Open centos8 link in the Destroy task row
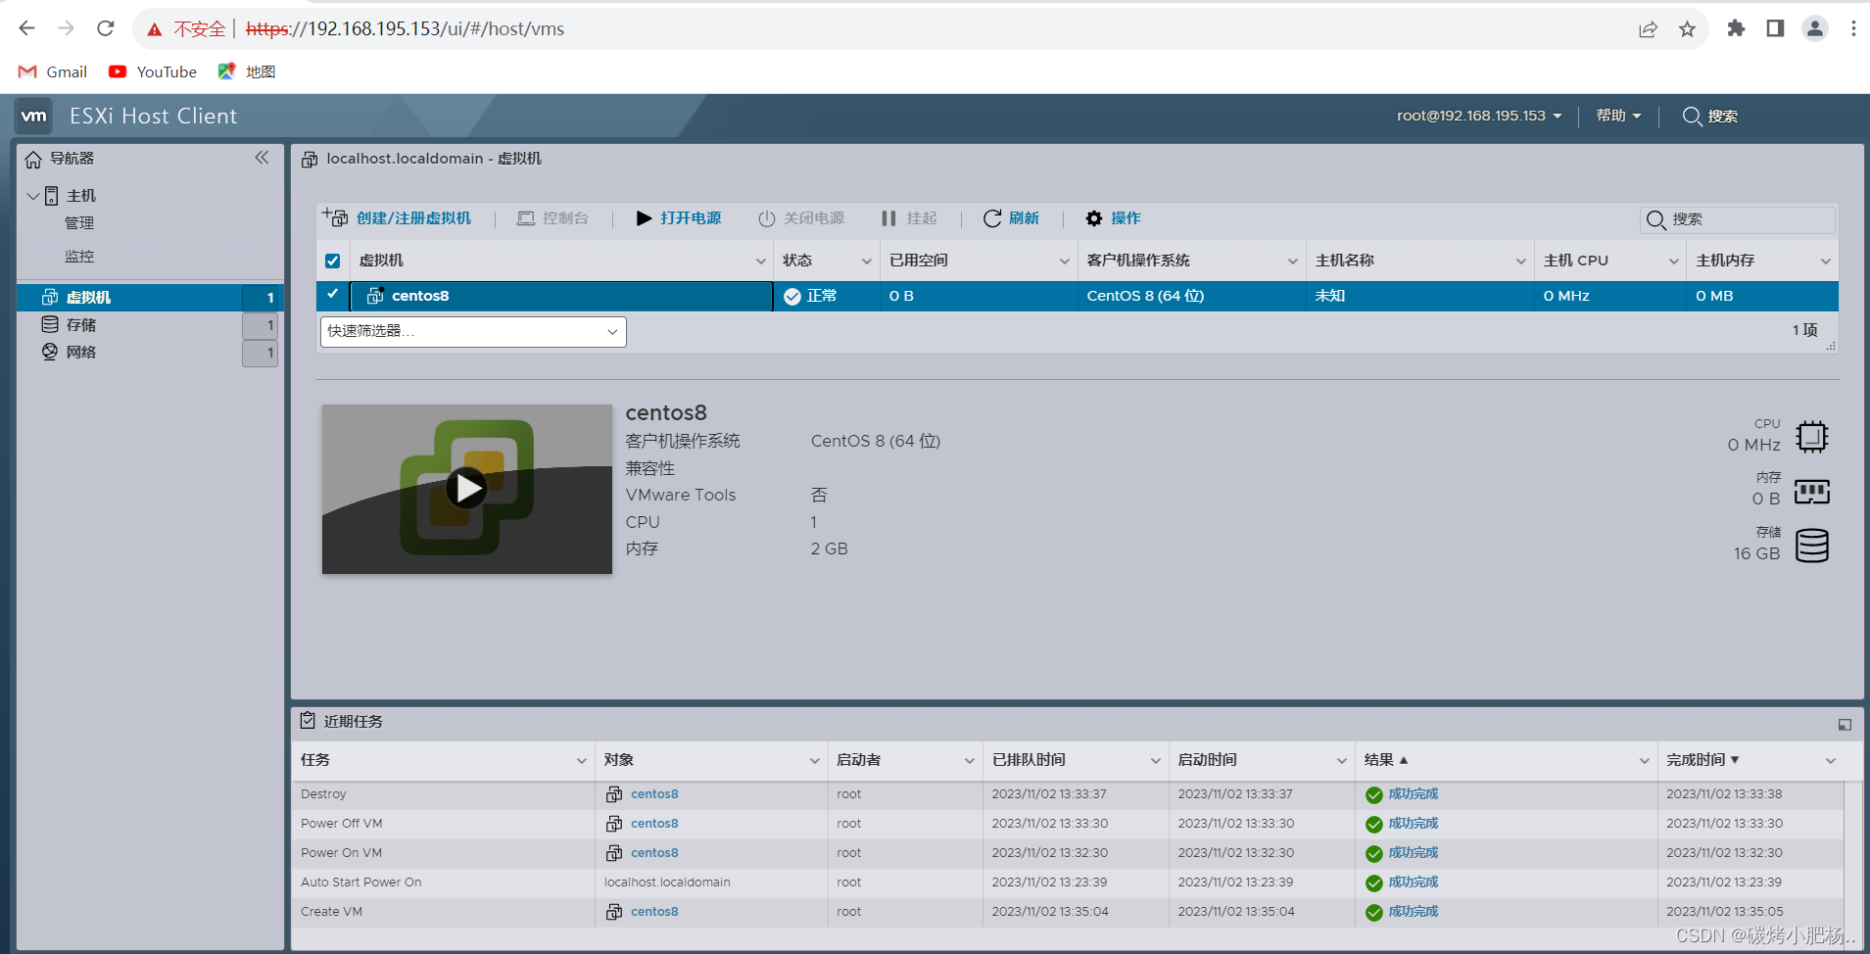The image size is (1870, 954). coord(654,794)
